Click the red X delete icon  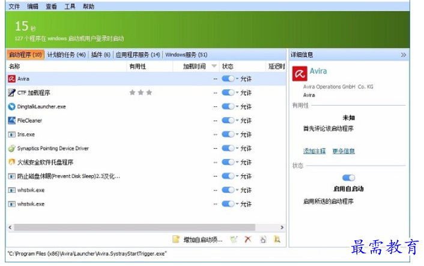pyautogui.click(x=247, y=239)
